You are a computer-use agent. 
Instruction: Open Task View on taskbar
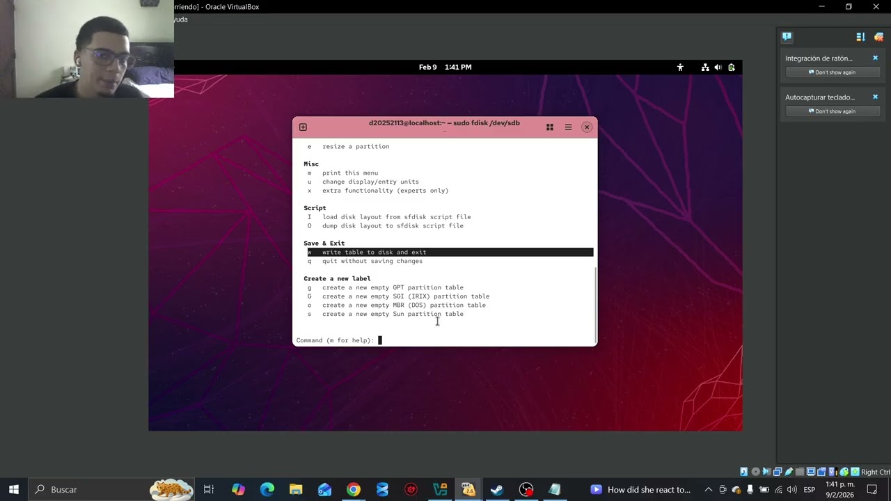208,489
